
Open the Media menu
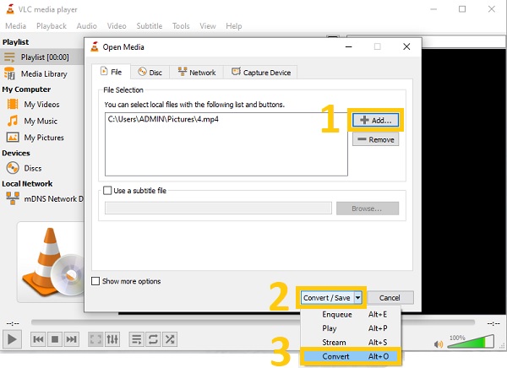(15, 26)
